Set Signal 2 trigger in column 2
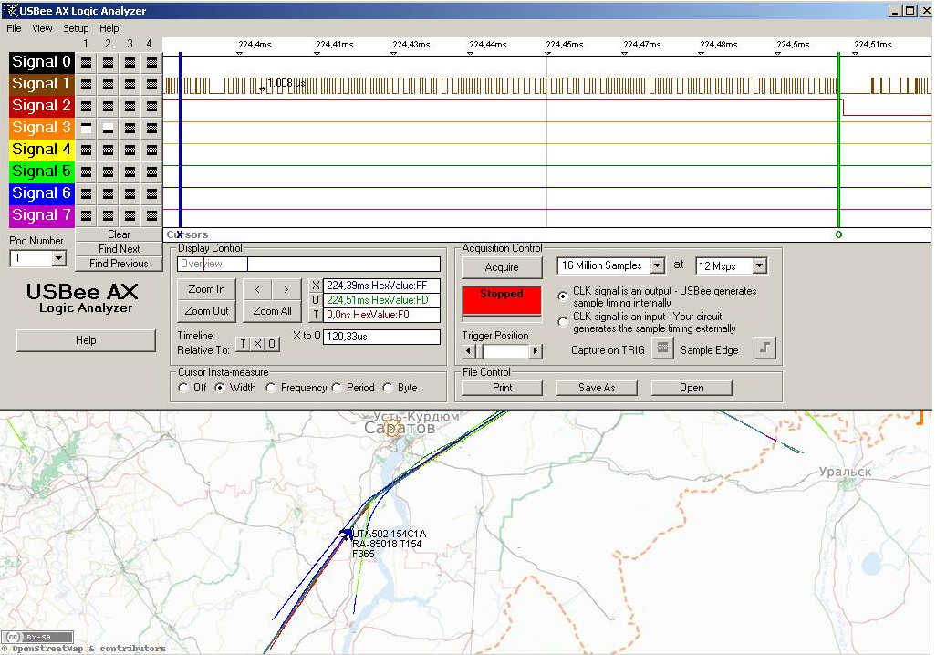Screen dimensions: 936x655 [108, 107]
